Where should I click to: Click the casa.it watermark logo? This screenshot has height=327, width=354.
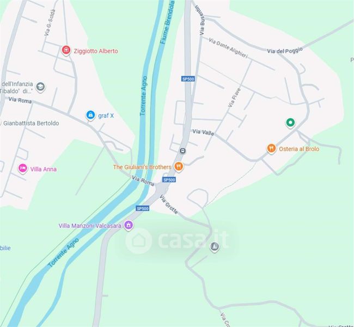(x=178, y=240)
